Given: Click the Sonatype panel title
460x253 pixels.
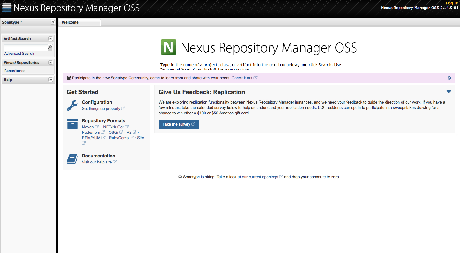Looking at the screenshot, I should [x=12, y=22].
